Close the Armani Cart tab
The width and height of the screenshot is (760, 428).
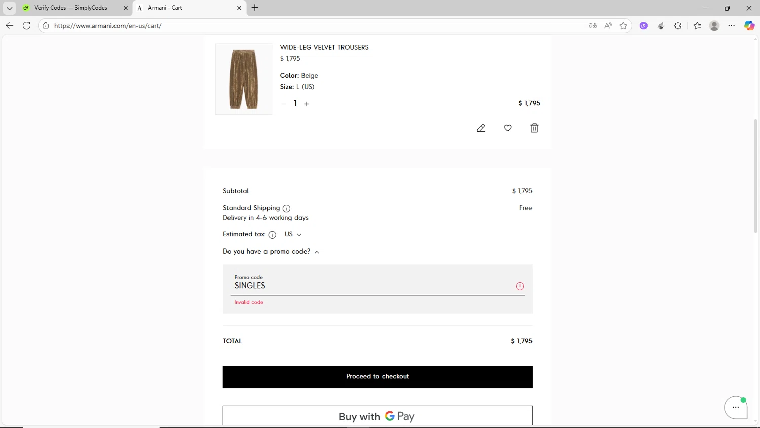(x=239, y=8)
